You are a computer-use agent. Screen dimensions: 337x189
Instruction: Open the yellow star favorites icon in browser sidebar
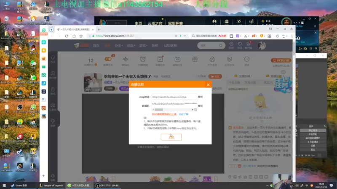tap(44, 50)
